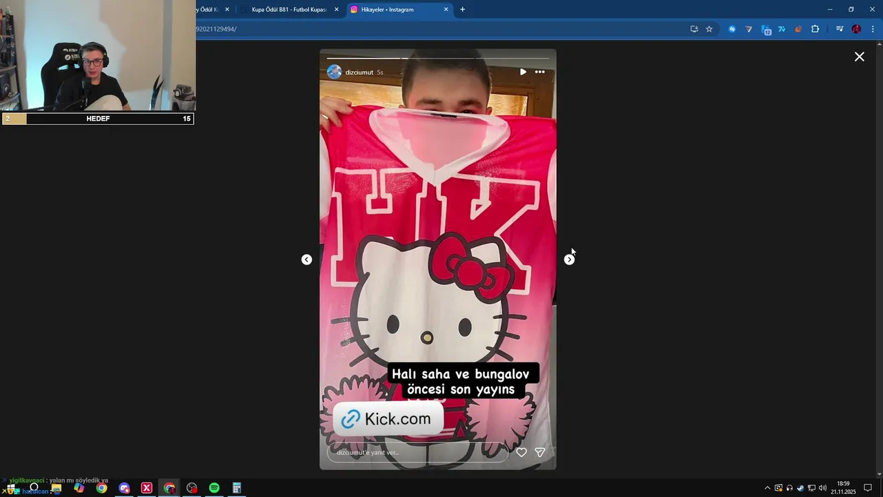Open the Chrome extensions puzzle menu
This screenshot has height=497, width=883.
(x=815, y=29)
